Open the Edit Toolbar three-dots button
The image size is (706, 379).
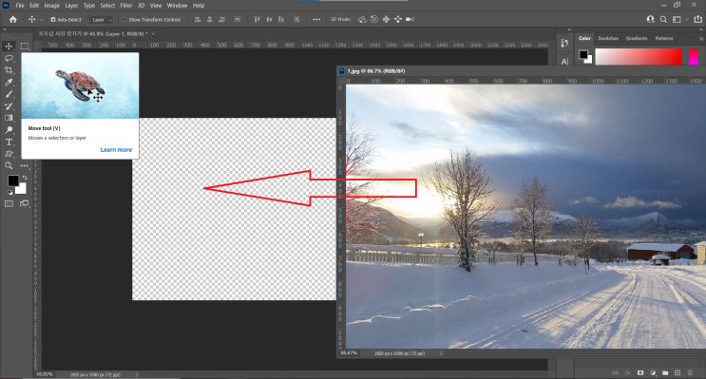(25, 165)
